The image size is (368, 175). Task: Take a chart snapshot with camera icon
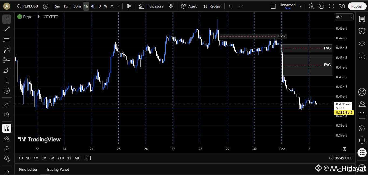342,6
